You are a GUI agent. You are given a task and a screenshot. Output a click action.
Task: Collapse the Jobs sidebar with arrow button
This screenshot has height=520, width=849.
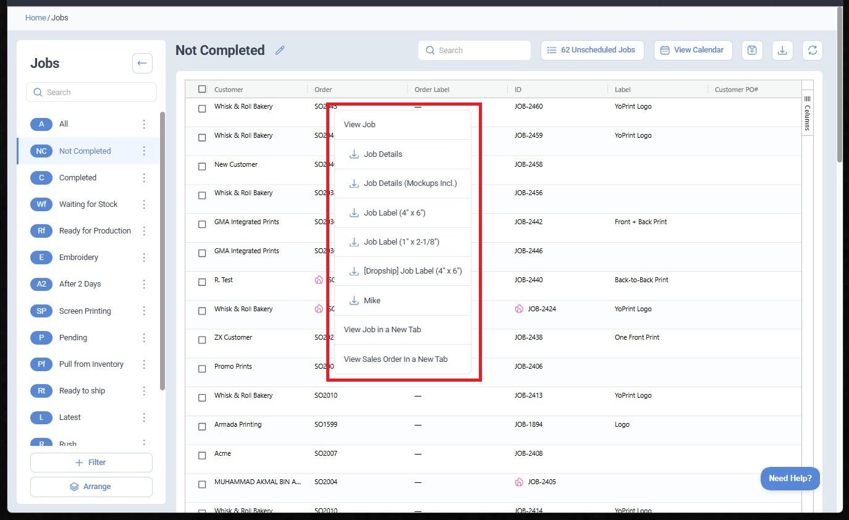coord(142,63)
